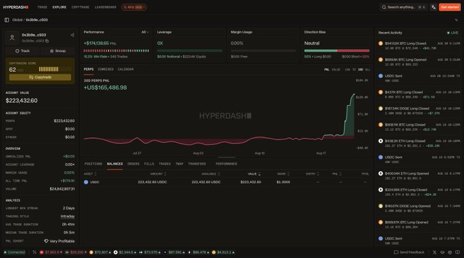Click the Get started button
This screenshot has height=258, width=464.
point(450,7)
